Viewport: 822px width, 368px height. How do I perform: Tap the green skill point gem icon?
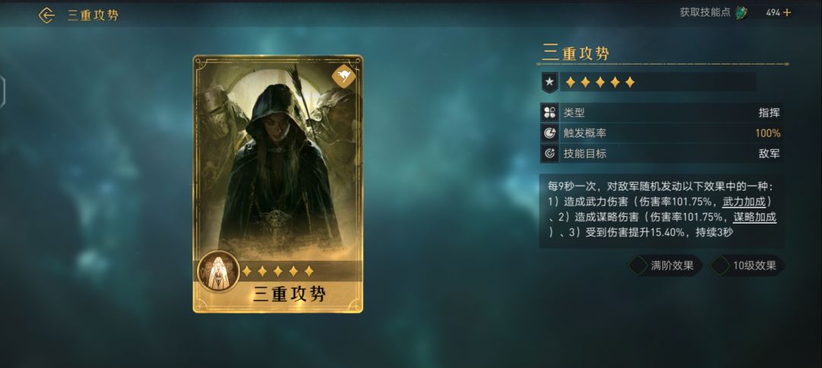click(741, 13)
